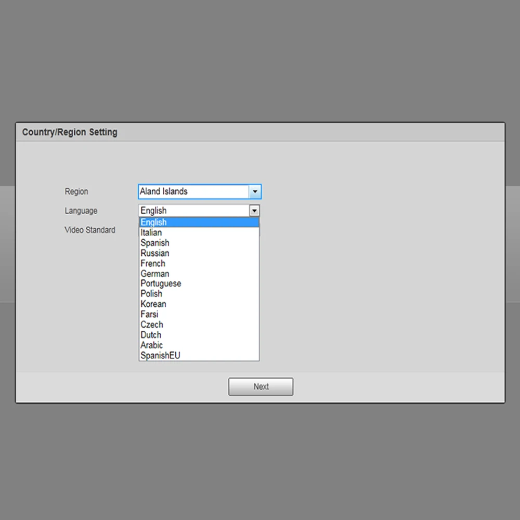The width and height of the screenshot is (520, 520).
Task: Choose Czech language option
Action: [x=199, y=324]
